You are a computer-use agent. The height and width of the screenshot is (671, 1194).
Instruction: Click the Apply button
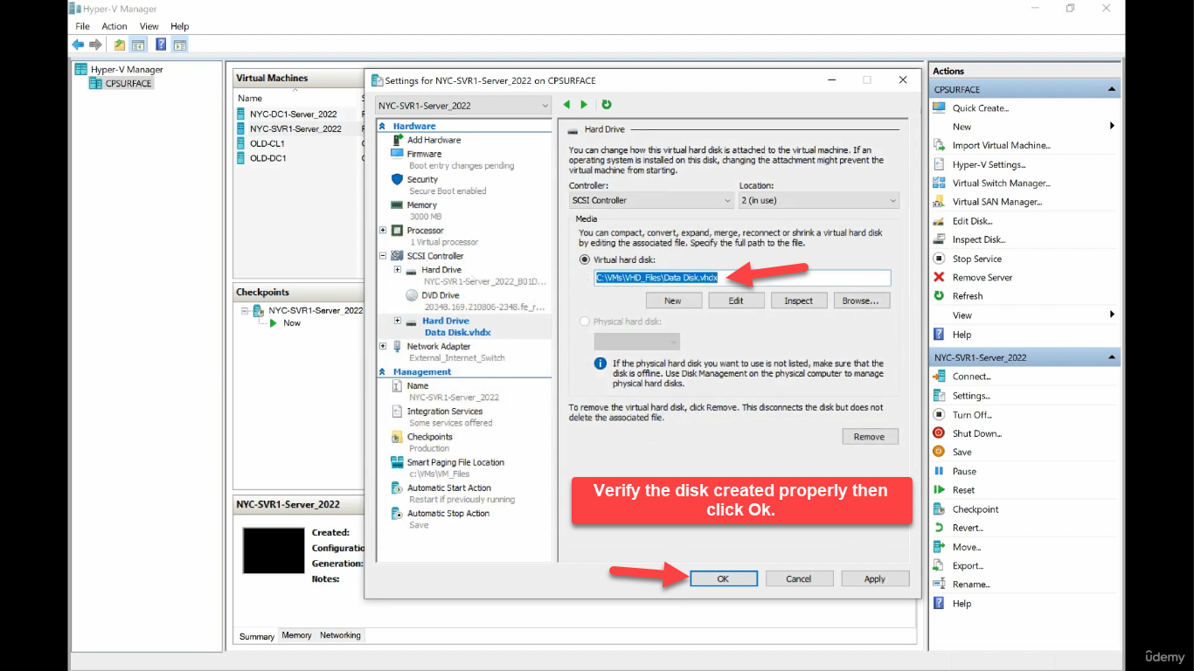pos(875,578)
